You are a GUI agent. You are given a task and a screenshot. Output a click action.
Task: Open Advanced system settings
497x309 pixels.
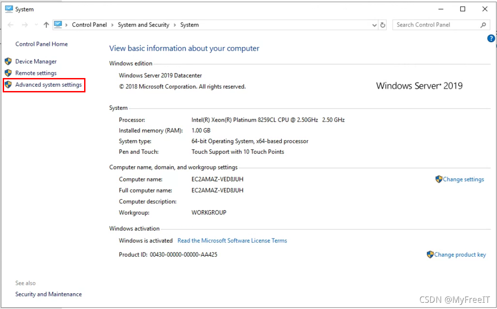[49, 85]
